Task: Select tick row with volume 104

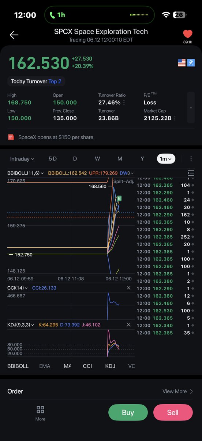Action: (x=165, y=185)
